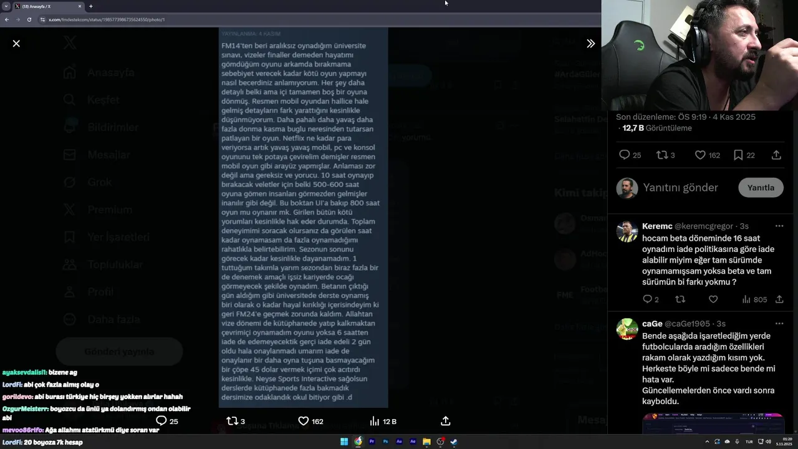The width and height of the screenshot is (798, 449).
Task: Launch Premiere Pro from taskbar
Action: (x=372, y=442)
